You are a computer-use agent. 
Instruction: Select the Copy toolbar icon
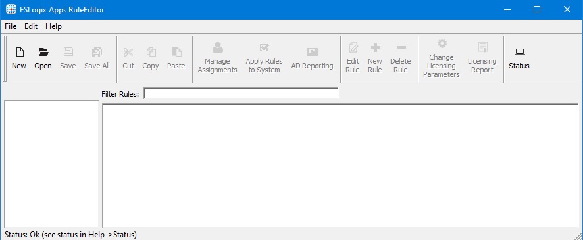pyautogui.click(x=151, y=53)
